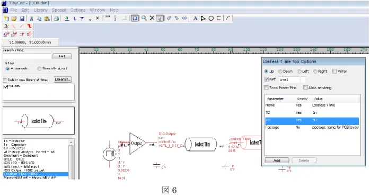
Task: Click the red and blue icon starting the third toolbar row
Action: coord(6,34)
